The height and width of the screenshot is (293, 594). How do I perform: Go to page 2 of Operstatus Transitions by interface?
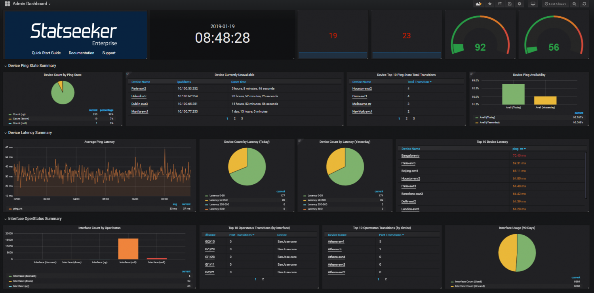coord(263,279)
